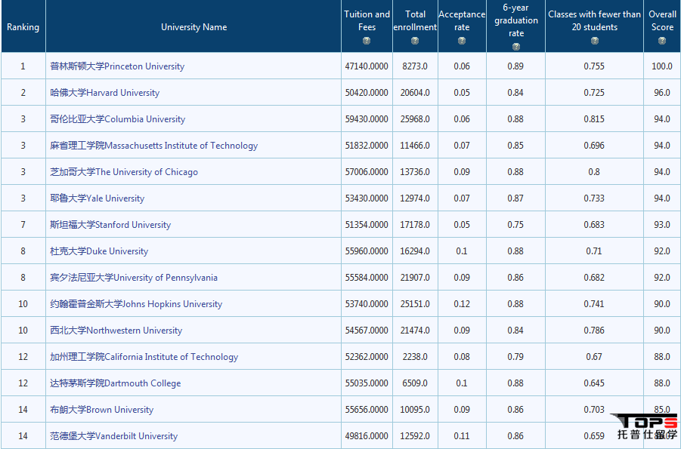Select Caltech's graduation rate 0.79

(x=515, y=357)
